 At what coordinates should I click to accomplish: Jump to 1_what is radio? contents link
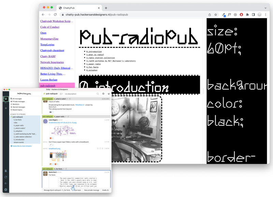95,55
